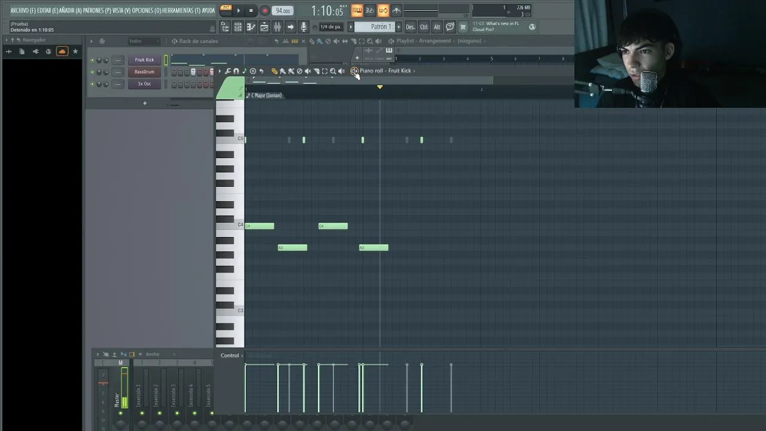Expand the arrow after Piano roll - Fruit Kick title
Image resolution: width=766 pixels, height=431 pixels.
coord(414,71)
